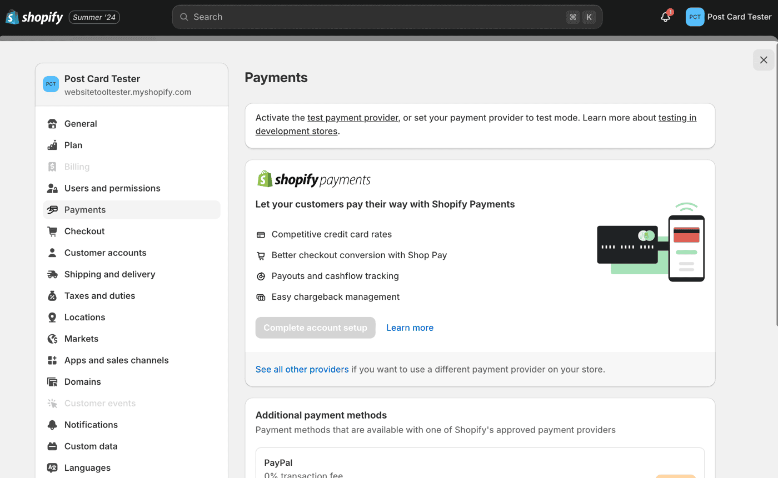Viewport: 778px width, 478px height.
Task: Click the Users and permissions icon
Action: [x=52, y=188]
